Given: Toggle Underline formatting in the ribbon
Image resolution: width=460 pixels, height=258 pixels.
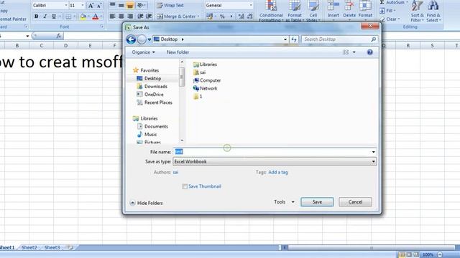Looking at the screenshot, I should (54, 16).
